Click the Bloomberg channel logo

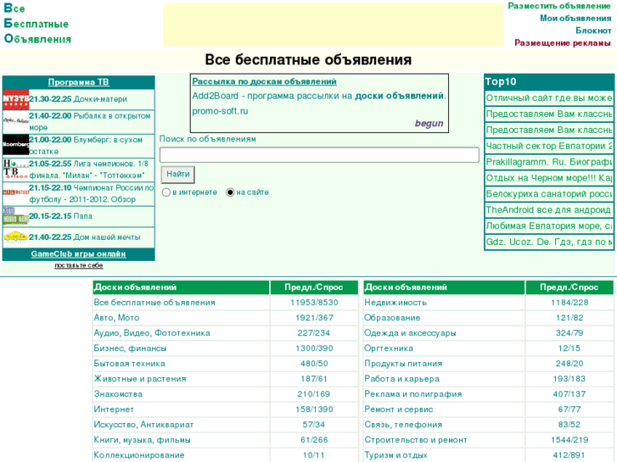coord(16,145)
